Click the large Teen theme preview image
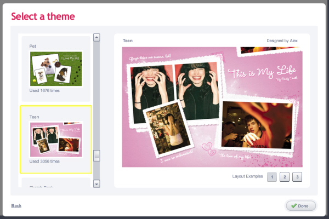The height and width of the screenshot is (219, 329). click(212, 107)
